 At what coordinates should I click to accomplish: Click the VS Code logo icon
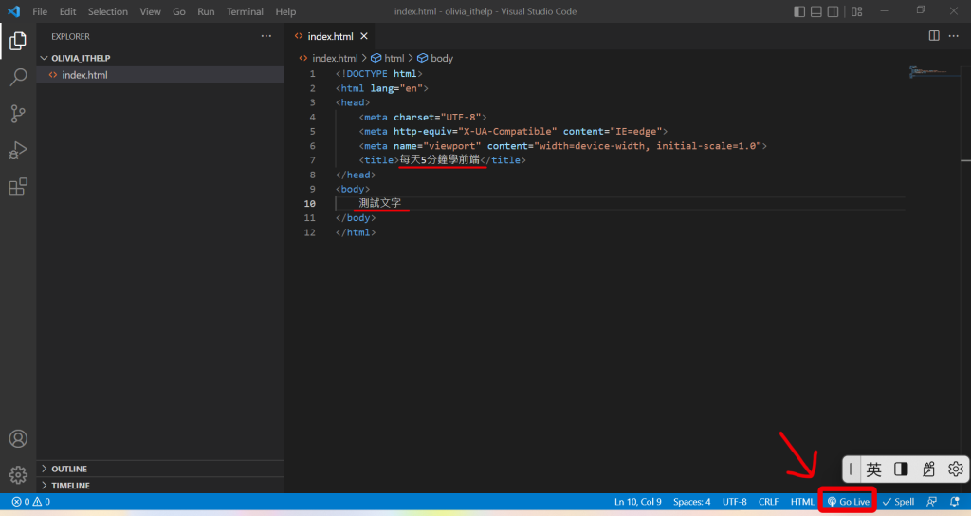click(13, 11)
